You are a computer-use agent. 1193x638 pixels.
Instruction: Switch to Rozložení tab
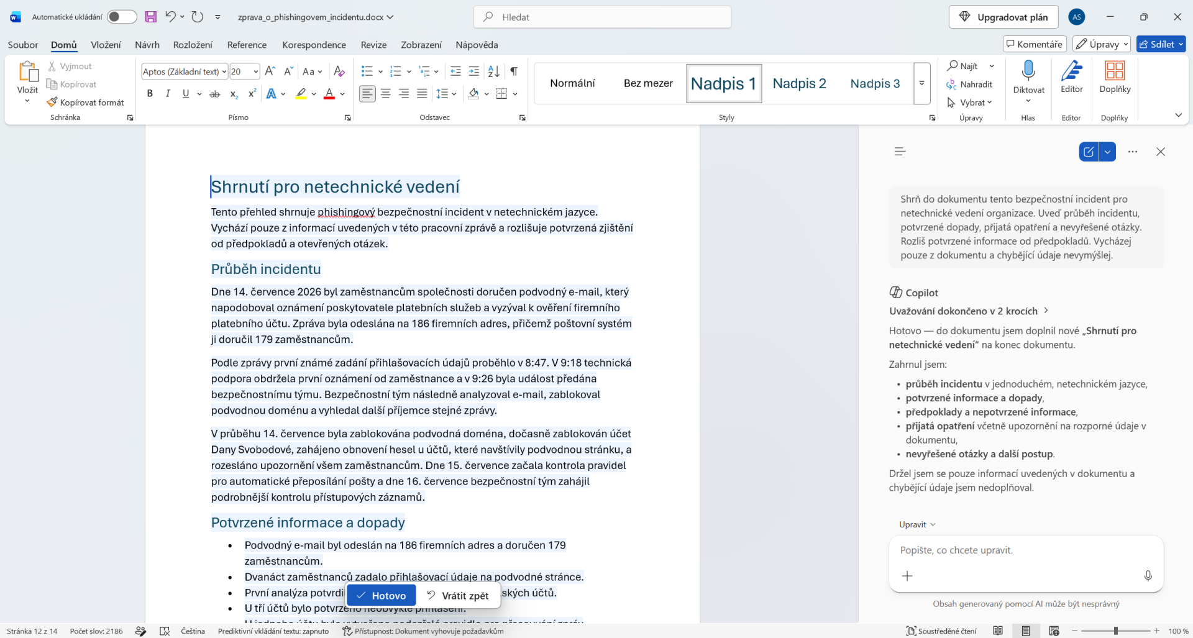click(x=193, y=45)
